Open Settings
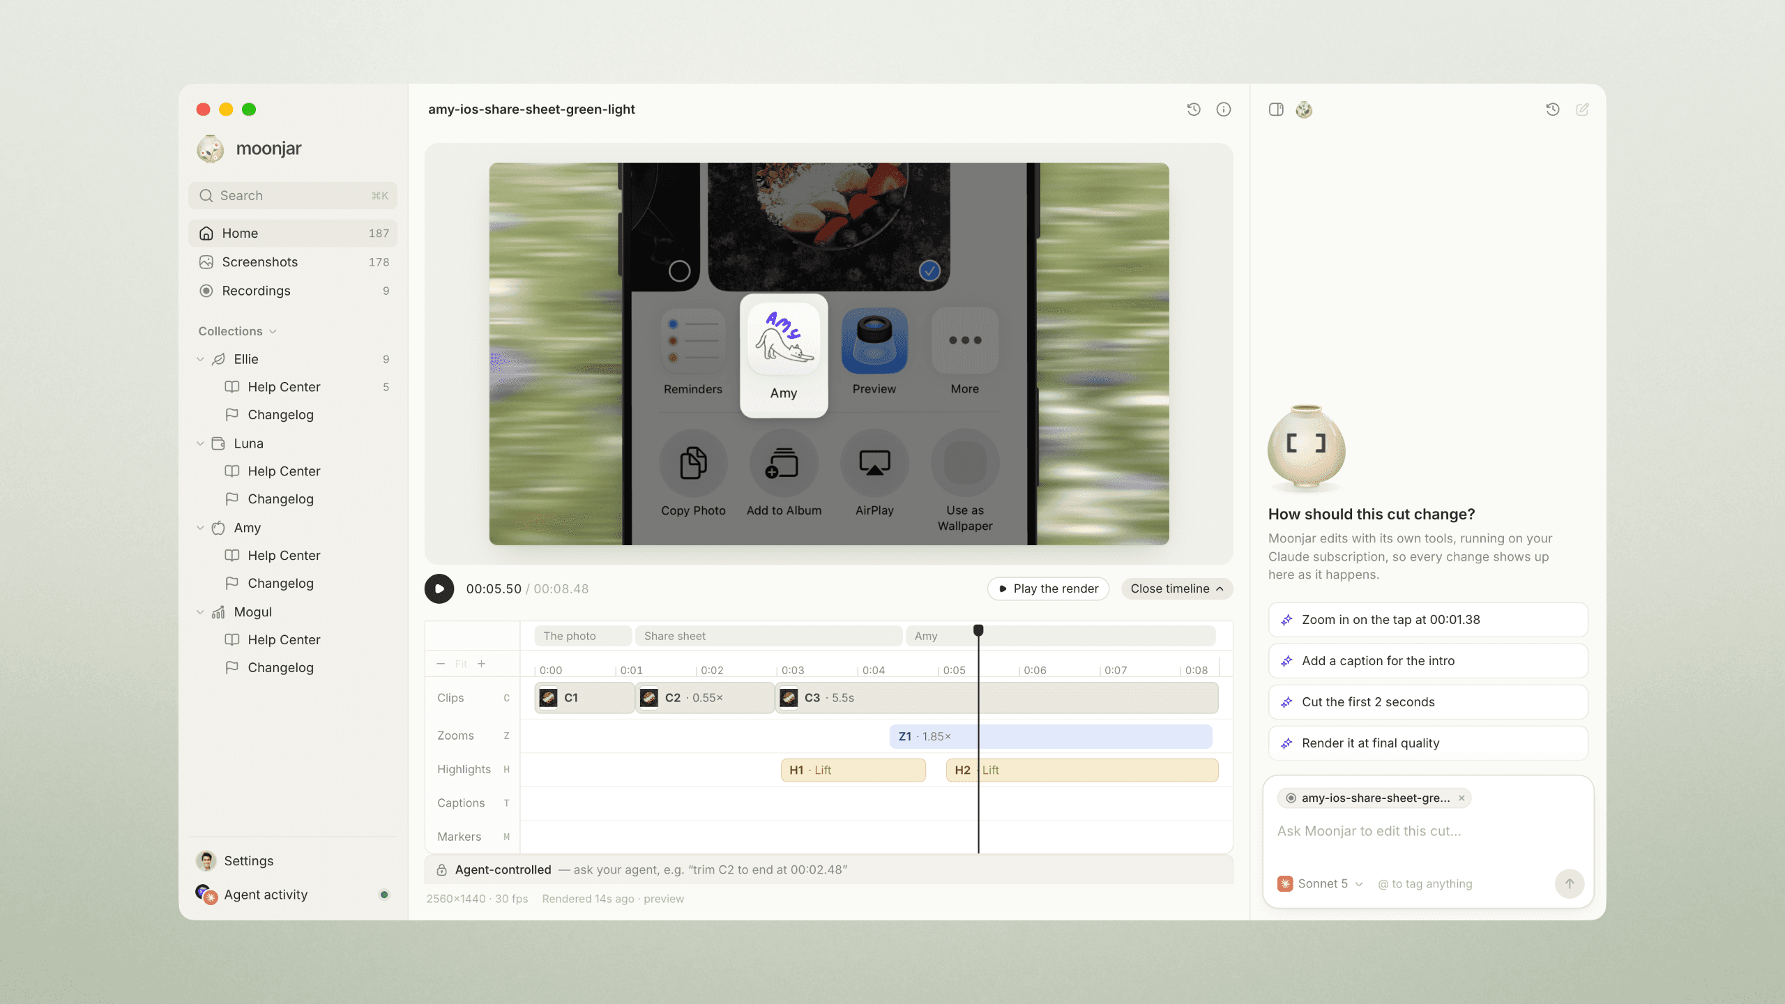This screenshot has width=1785, height=1004. click(x=293, y=861)
